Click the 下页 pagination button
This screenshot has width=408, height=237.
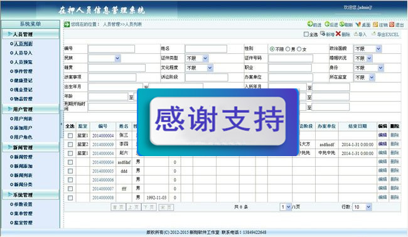click(x=149, y=207)
